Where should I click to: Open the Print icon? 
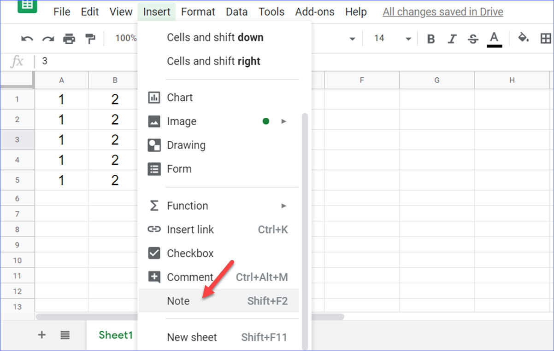tap(69, 39)
